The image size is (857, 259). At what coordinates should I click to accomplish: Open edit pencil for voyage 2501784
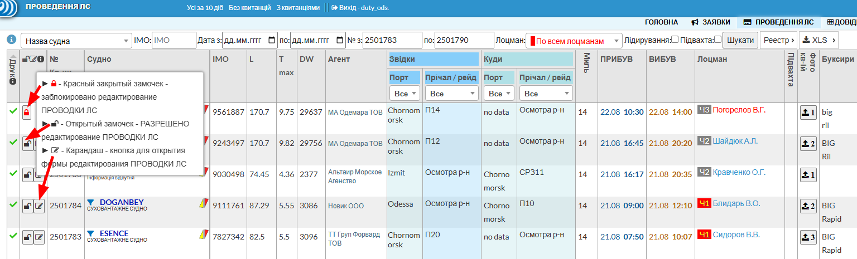pyautogui.click(x=39, y=206)
